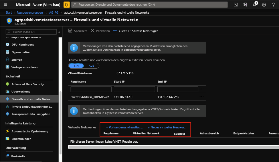Viewport: 279px width, 162px height.
Task: Click the Automatische Optimierung lightning icon
Action: pos(7,131)
